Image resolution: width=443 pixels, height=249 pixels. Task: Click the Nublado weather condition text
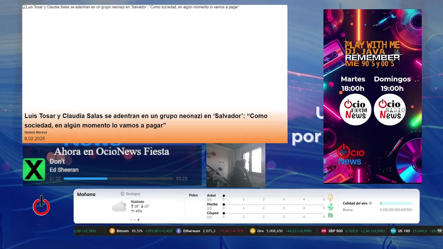tap(138, 202)
